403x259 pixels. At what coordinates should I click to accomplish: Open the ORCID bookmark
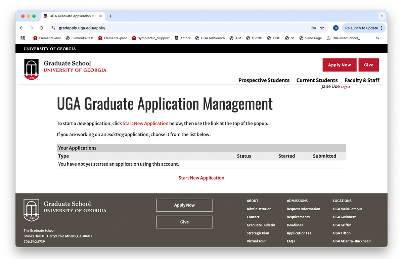tap(254, 38)
